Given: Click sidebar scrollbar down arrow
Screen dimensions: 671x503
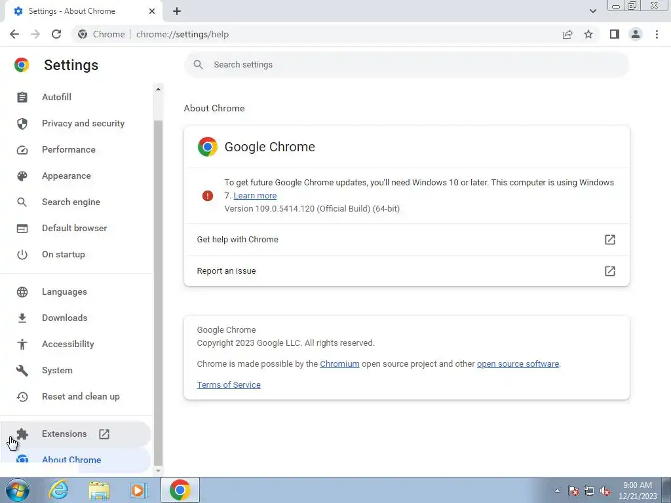Looking at the screenshot, I should tap(158, 470).
